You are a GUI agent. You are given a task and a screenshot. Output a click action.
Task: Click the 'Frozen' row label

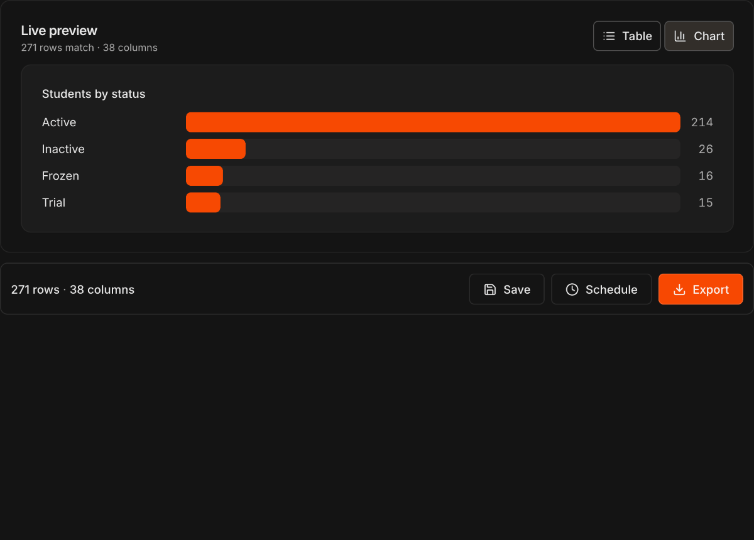click(60, 176)
